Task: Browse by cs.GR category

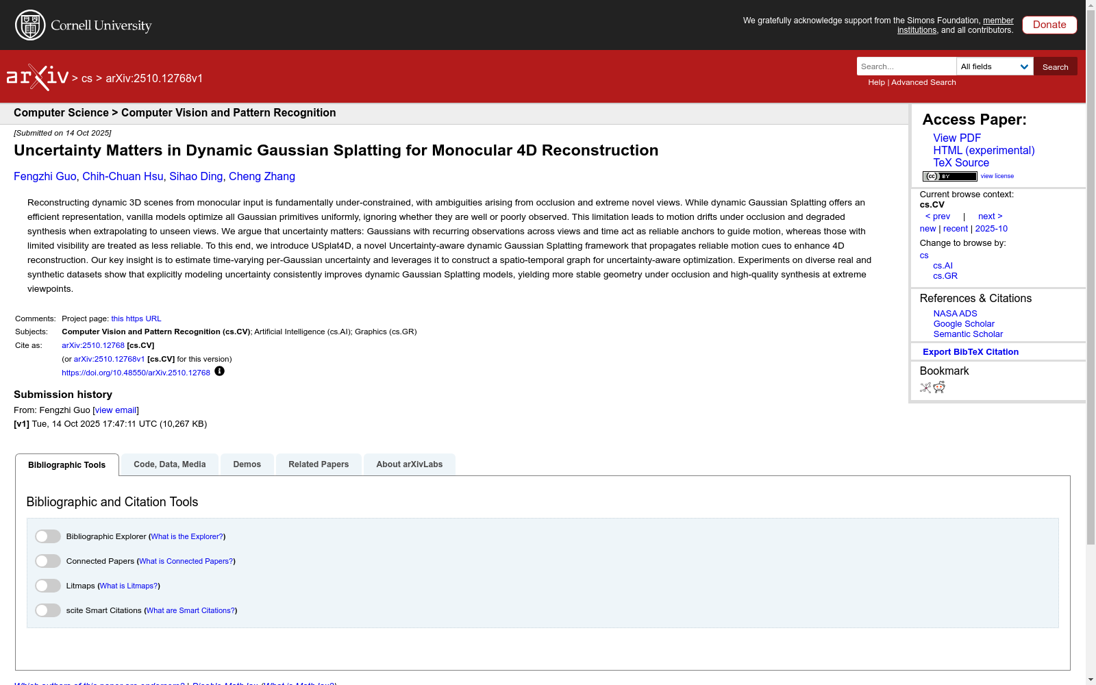Action: coord(945,276)
